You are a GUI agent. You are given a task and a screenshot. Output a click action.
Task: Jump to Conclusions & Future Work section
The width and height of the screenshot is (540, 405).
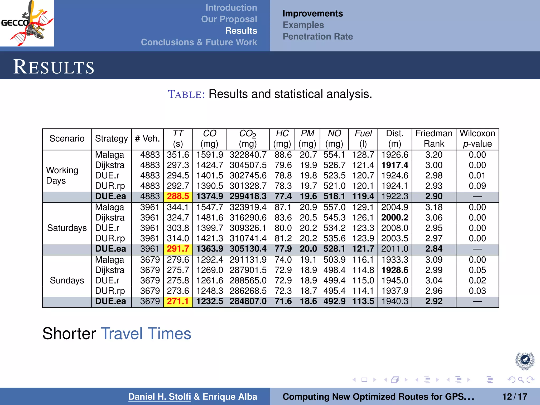coord(199,42)
